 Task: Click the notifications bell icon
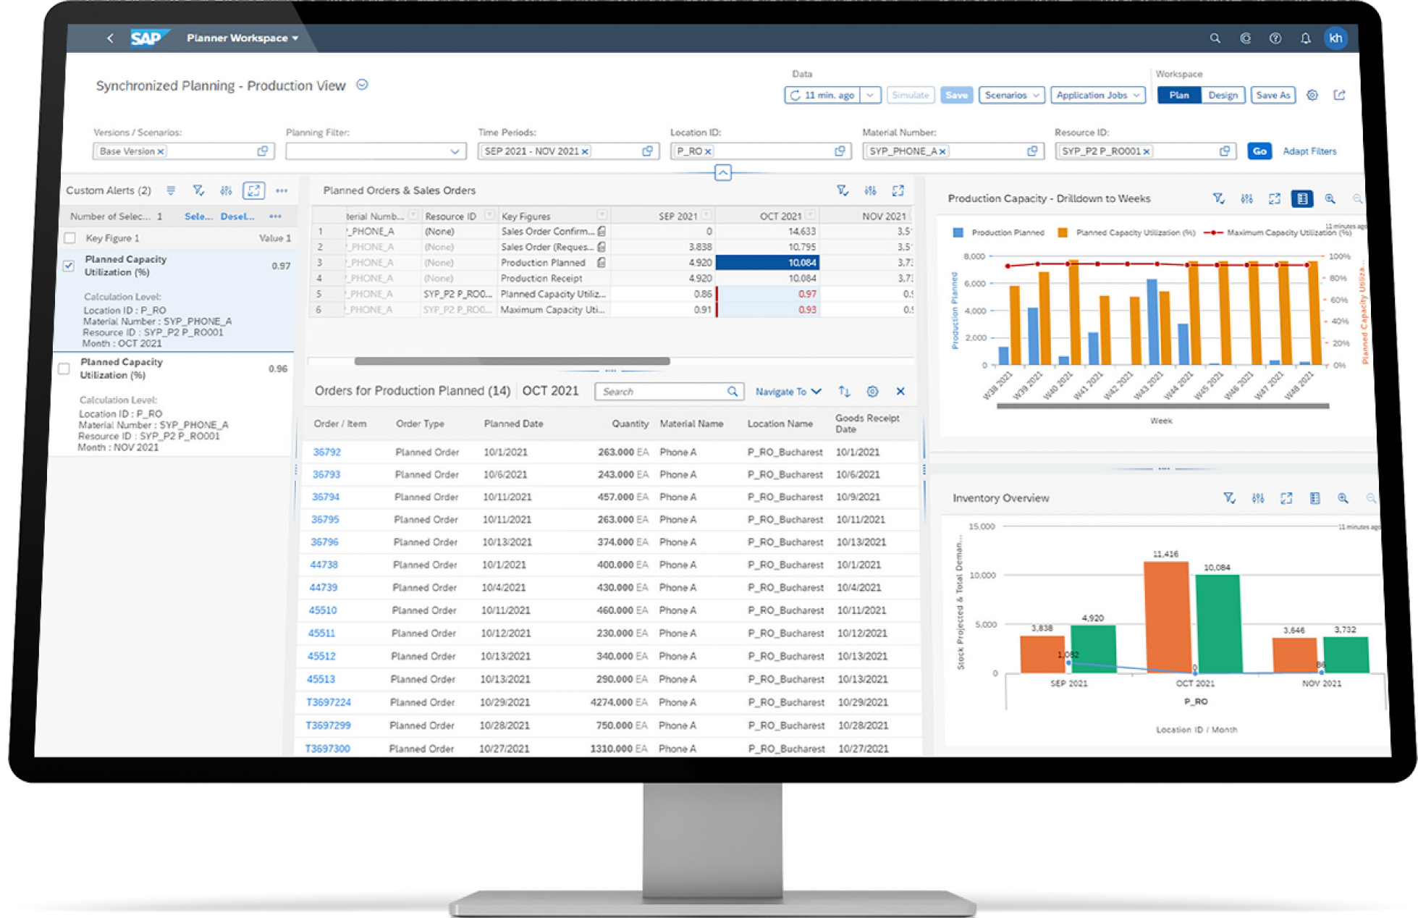coord(1305,38)
